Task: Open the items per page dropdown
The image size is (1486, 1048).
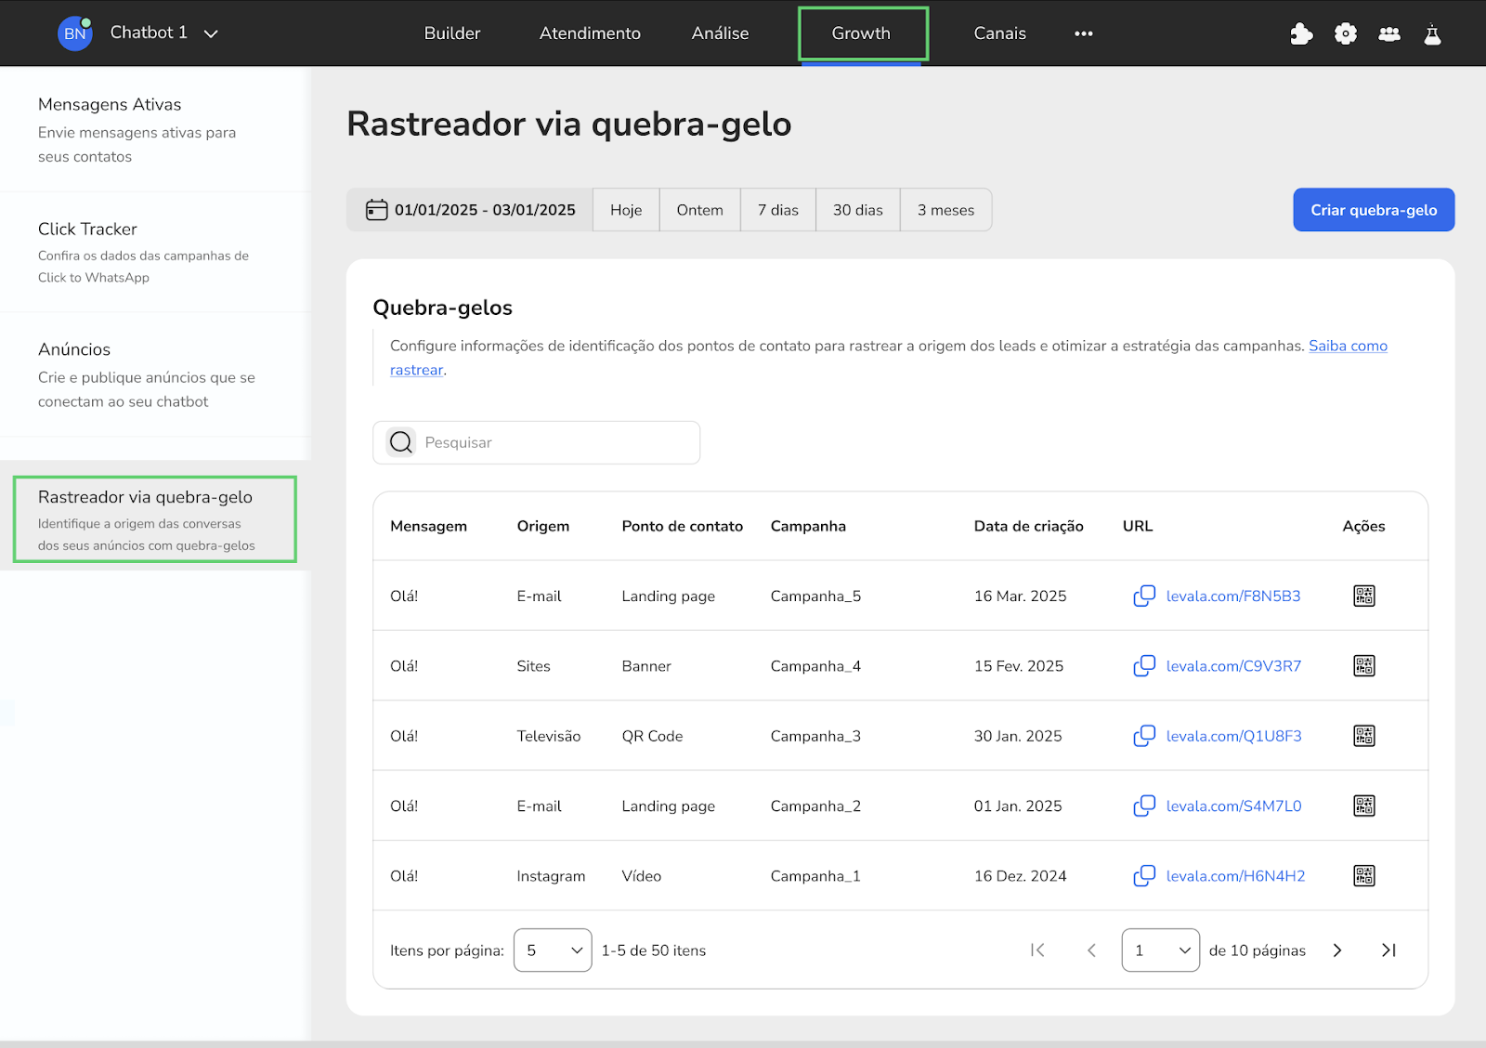Action: point(553,950)
